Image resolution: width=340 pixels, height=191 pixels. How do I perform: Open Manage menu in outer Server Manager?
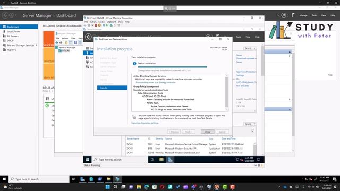pos(303,15)
